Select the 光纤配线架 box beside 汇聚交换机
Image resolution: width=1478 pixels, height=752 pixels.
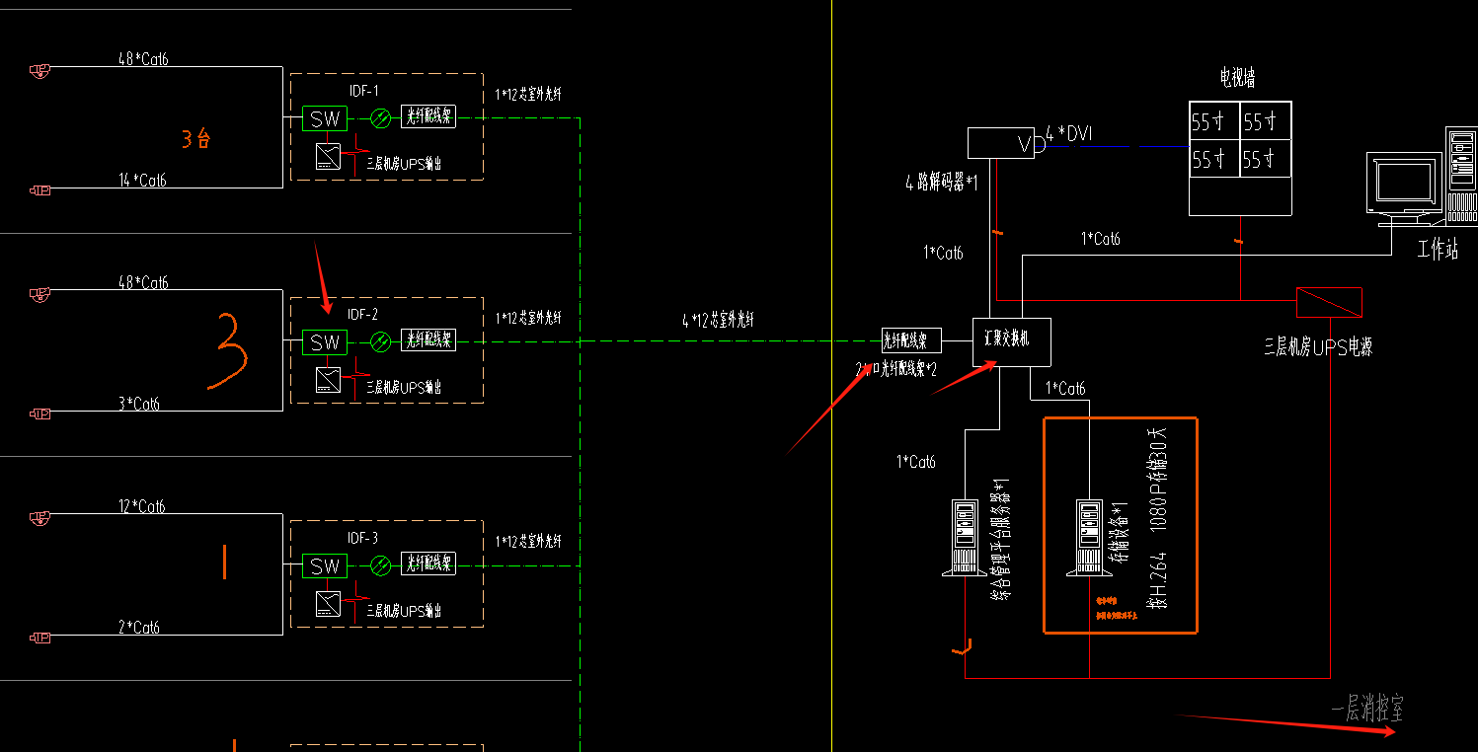pos(912,340)
